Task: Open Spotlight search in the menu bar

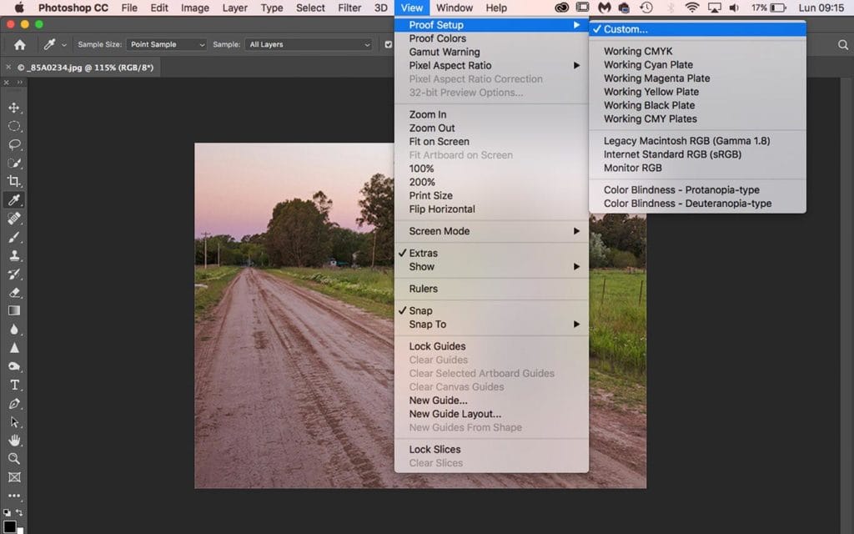Action: (844, 43)
